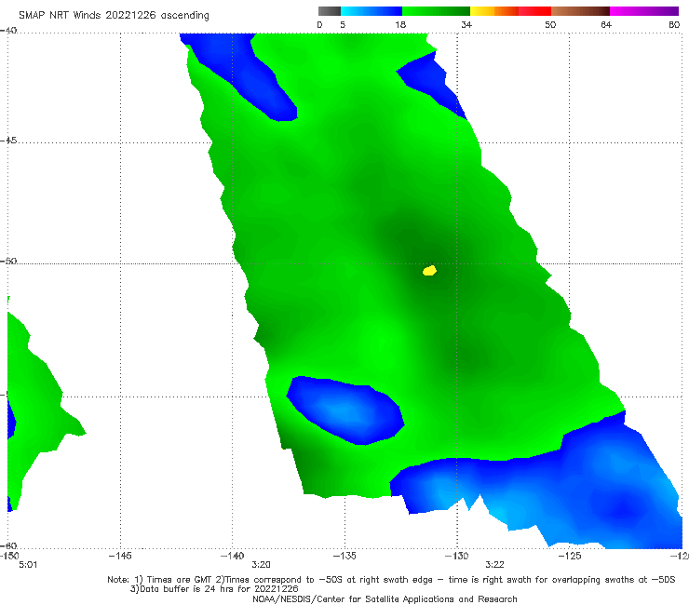
Task: Click the title 'SMAP NRT Winds 20221226 ascending'
Action: click(114, 16)
